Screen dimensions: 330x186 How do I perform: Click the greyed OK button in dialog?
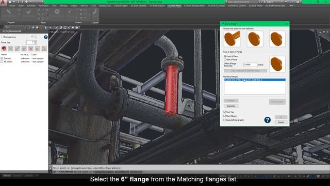280,117
